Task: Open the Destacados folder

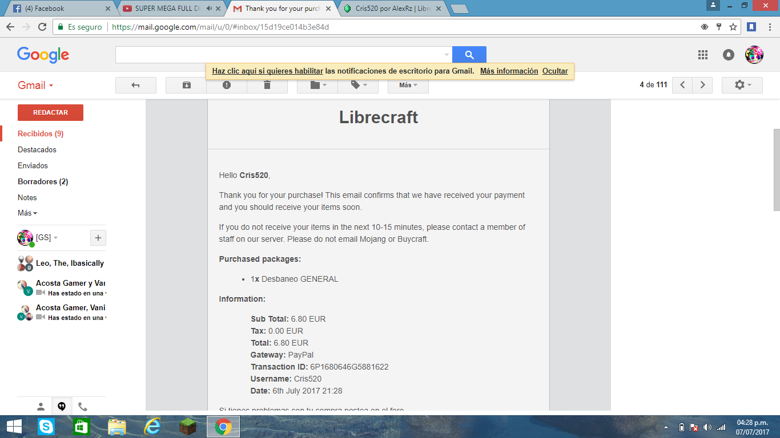Action: (37, 149)
